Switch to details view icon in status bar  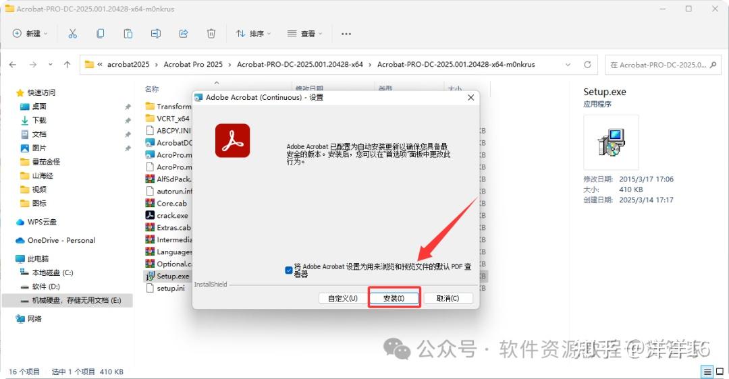707,372
